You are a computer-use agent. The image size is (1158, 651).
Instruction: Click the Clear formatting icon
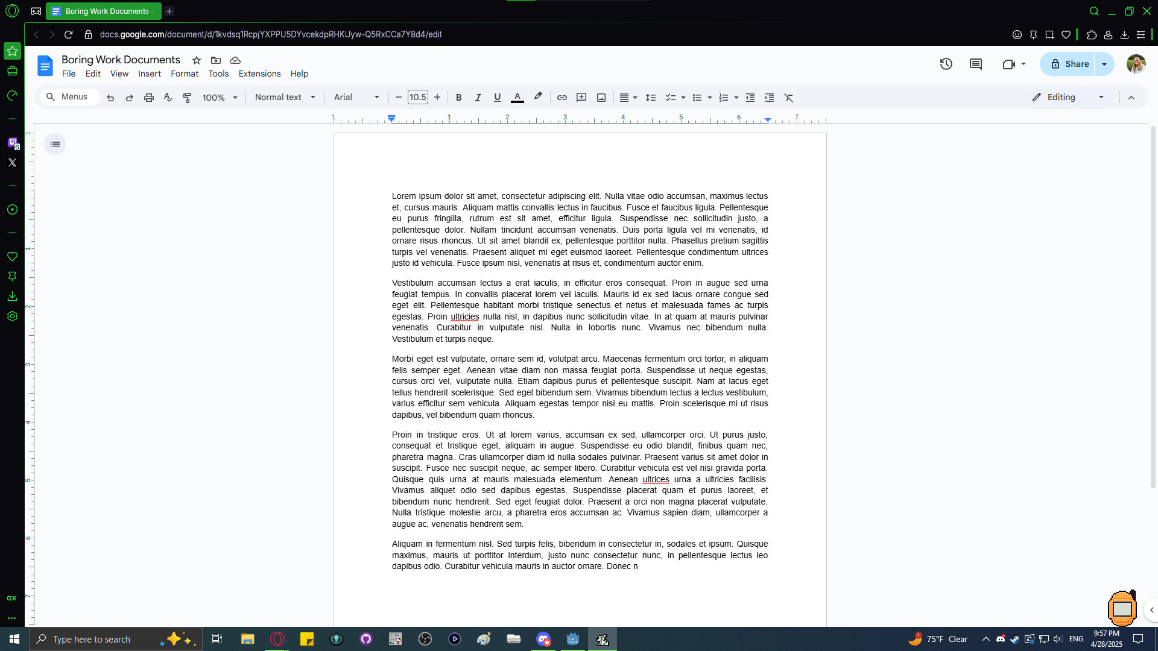pos(788,98)
